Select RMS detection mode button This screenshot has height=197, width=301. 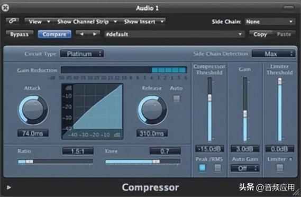click(217, 167)
